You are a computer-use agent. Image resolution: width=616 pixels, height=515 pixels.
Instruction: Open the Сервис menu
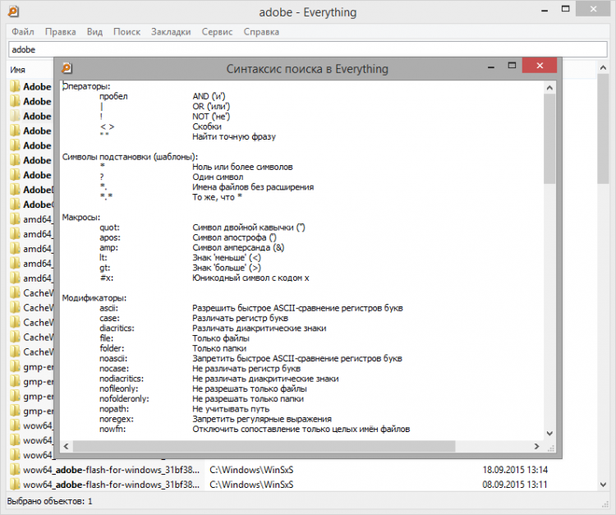tap(217, 32)
